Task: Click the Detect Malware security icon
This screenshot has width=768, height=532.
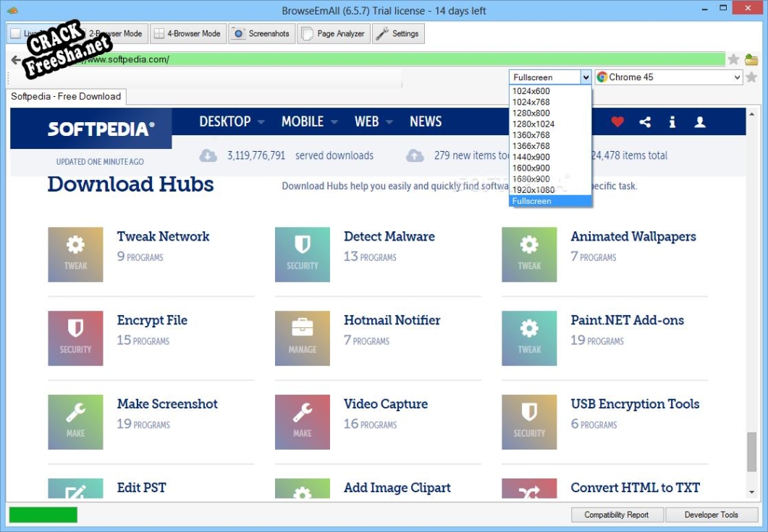Action: [303, 254]
